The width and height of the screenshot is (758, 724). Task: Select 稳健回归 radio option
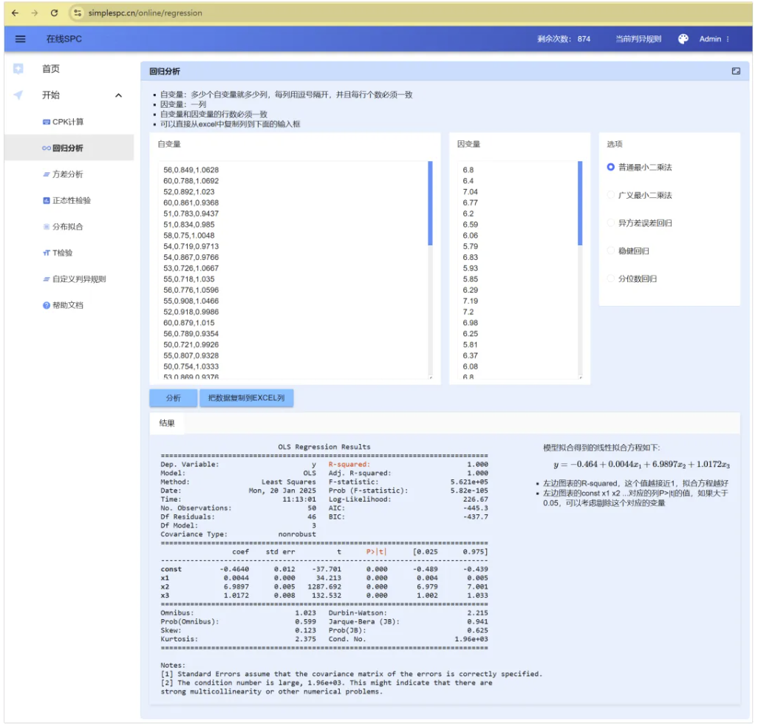pyautogui.click(x=611, y=251)
